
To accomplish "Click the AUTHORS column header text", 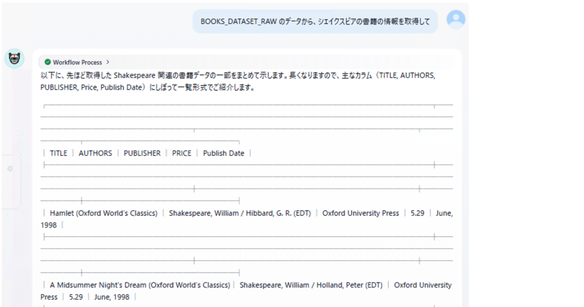I will [95, 153].
